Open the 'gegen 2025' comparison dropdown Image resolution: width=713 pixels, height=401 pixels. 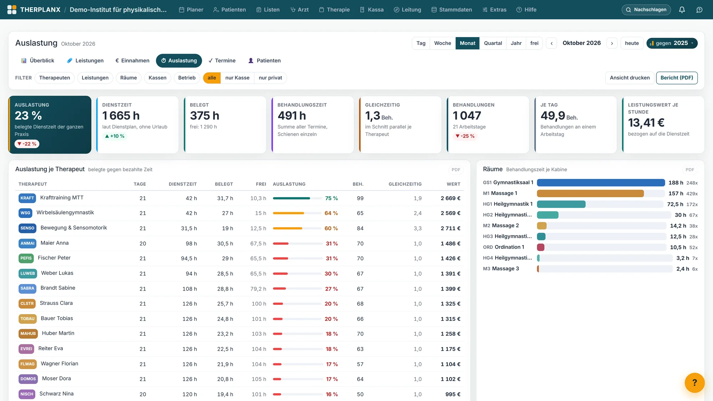672,43
